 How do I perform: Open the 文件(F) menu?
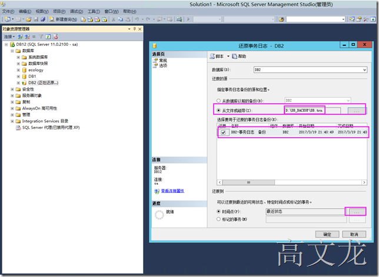pos(8,11)
